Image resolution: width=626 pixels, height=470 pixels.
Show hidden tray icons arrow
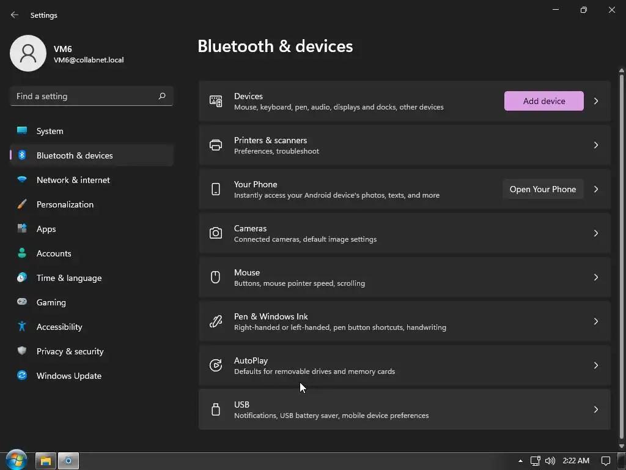coord(520,461)
